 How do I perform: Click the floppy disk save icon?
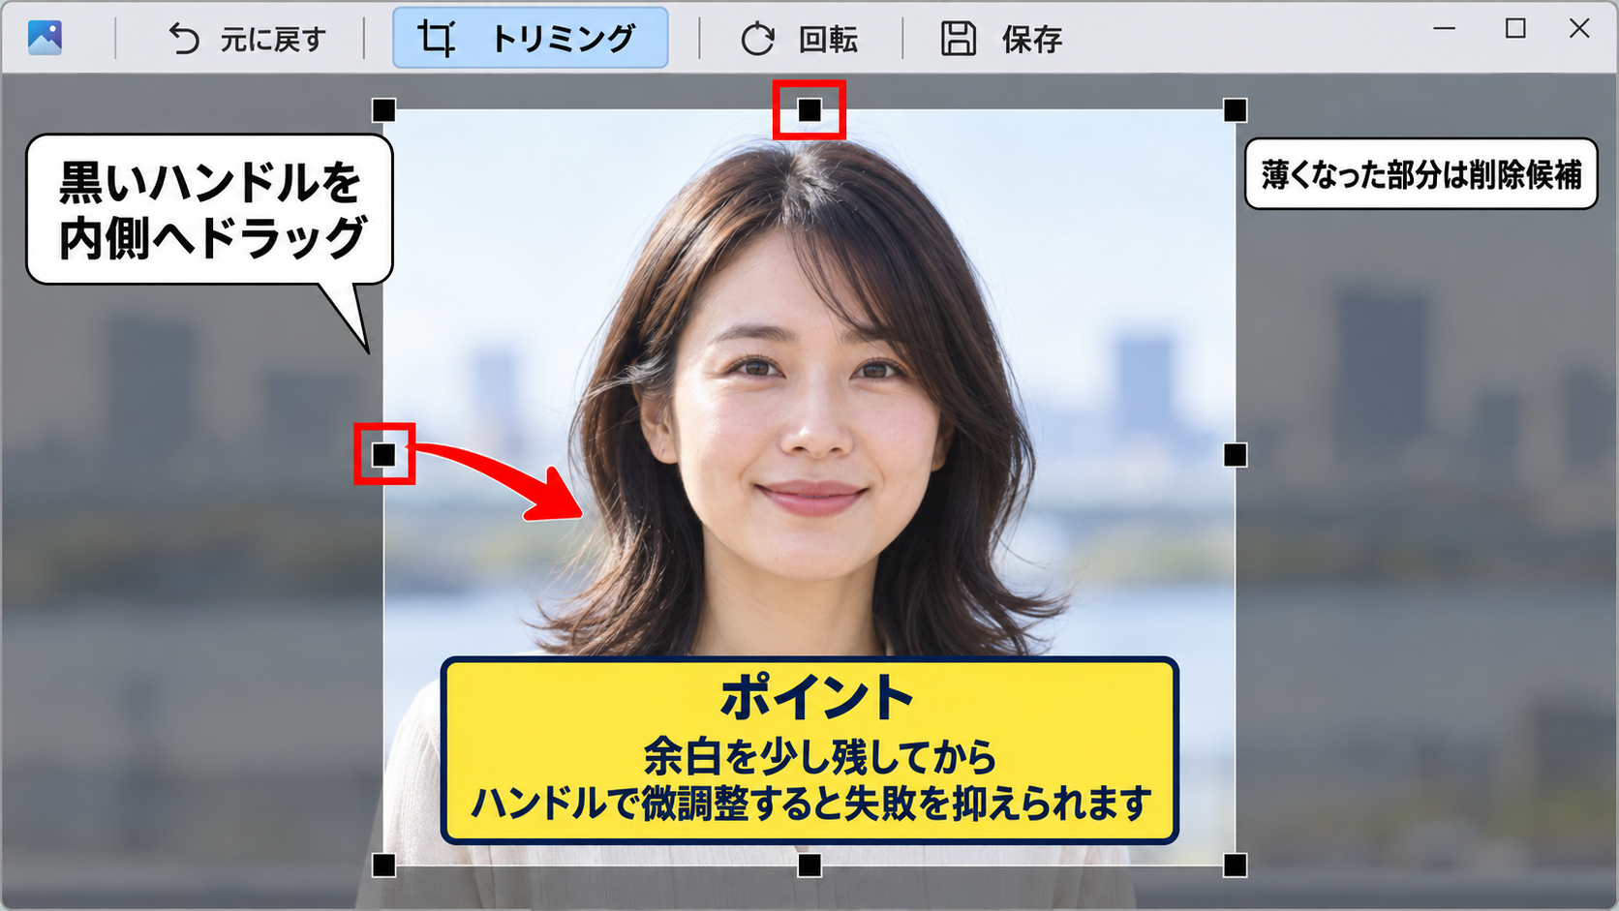click(959, 39)
